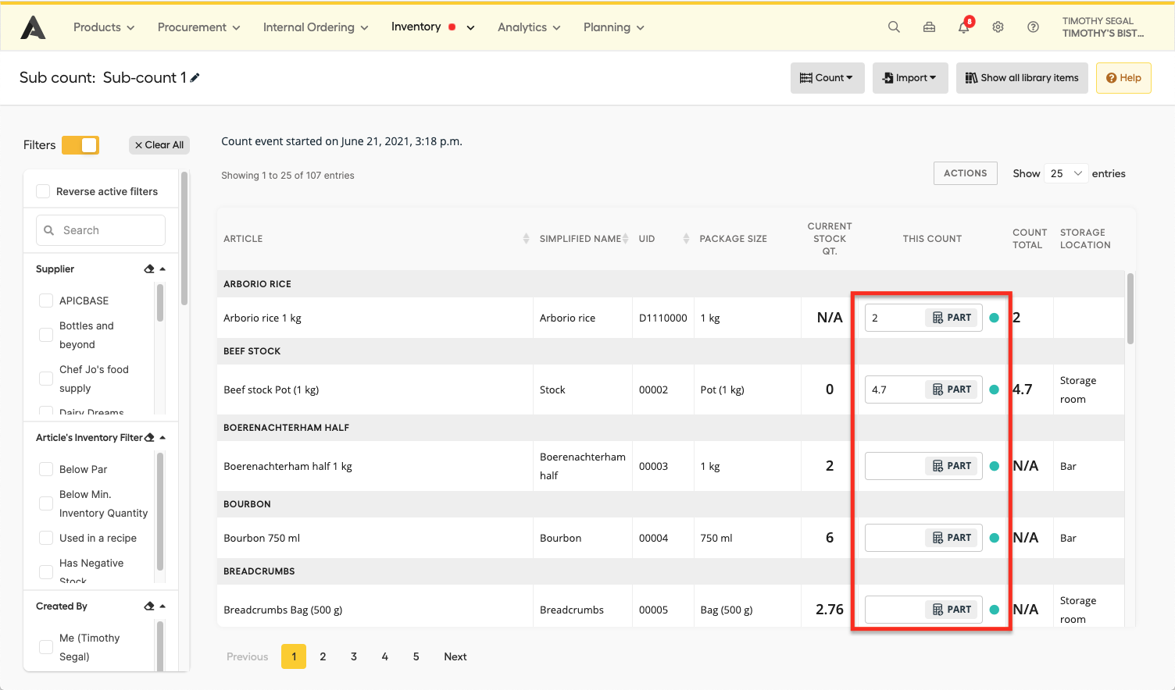Click the printer icon in top bar
The width and height of the screenshot is (1175, 690).
coord(929,27)
